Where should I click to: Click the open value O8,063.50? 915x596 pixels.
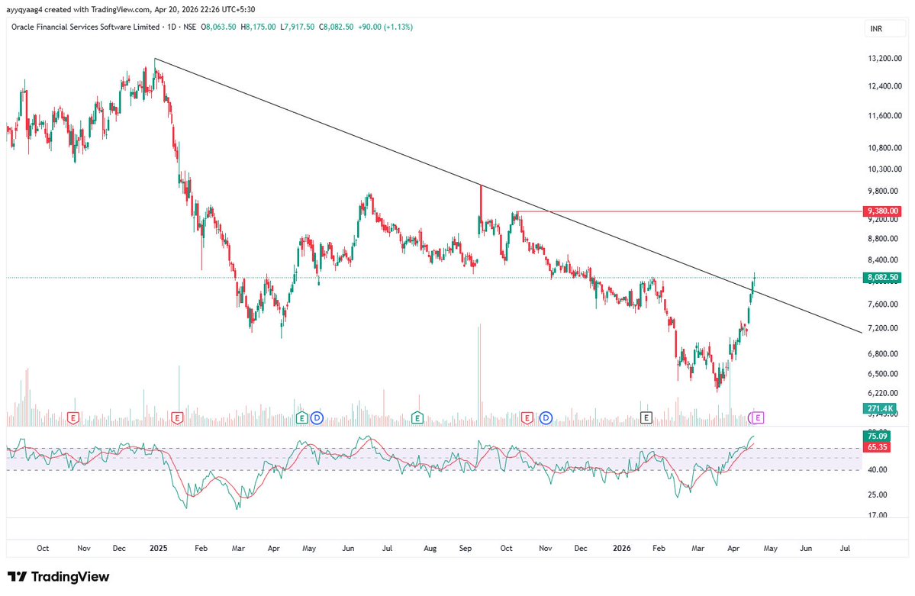[218, 27]
